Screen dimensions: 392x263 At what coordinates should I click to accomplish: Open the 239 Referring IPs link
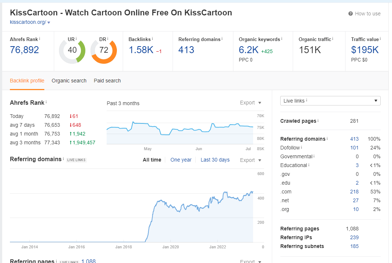click(x=354, y=237)
